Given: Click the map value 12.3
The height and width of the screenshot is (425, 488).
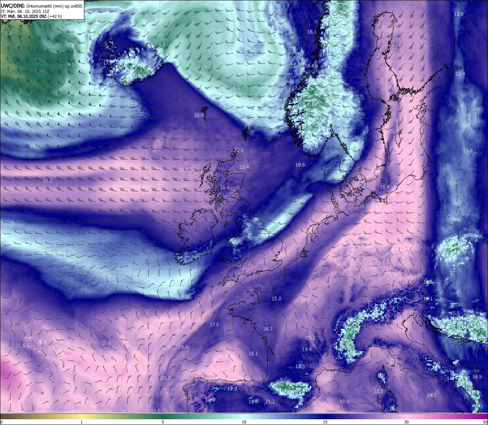Looking at the screenshot, I should coord(300,367).
